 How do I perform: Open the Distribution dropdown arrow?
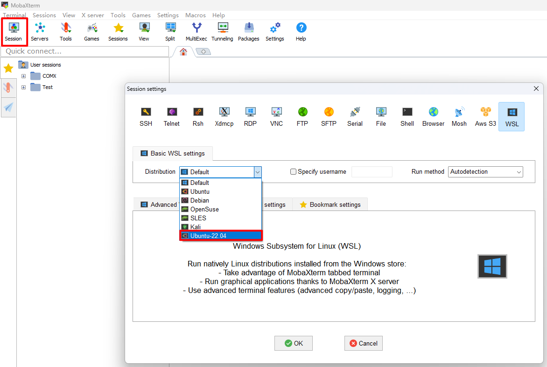click(258, 172)
